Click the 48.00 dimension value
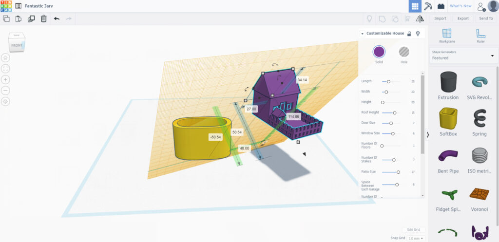 [245, 148]
